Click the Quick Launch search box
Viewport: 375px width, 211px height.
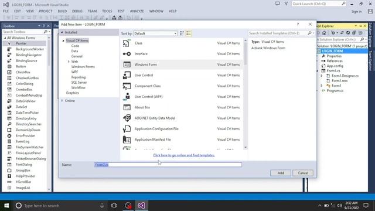point(316,4)
